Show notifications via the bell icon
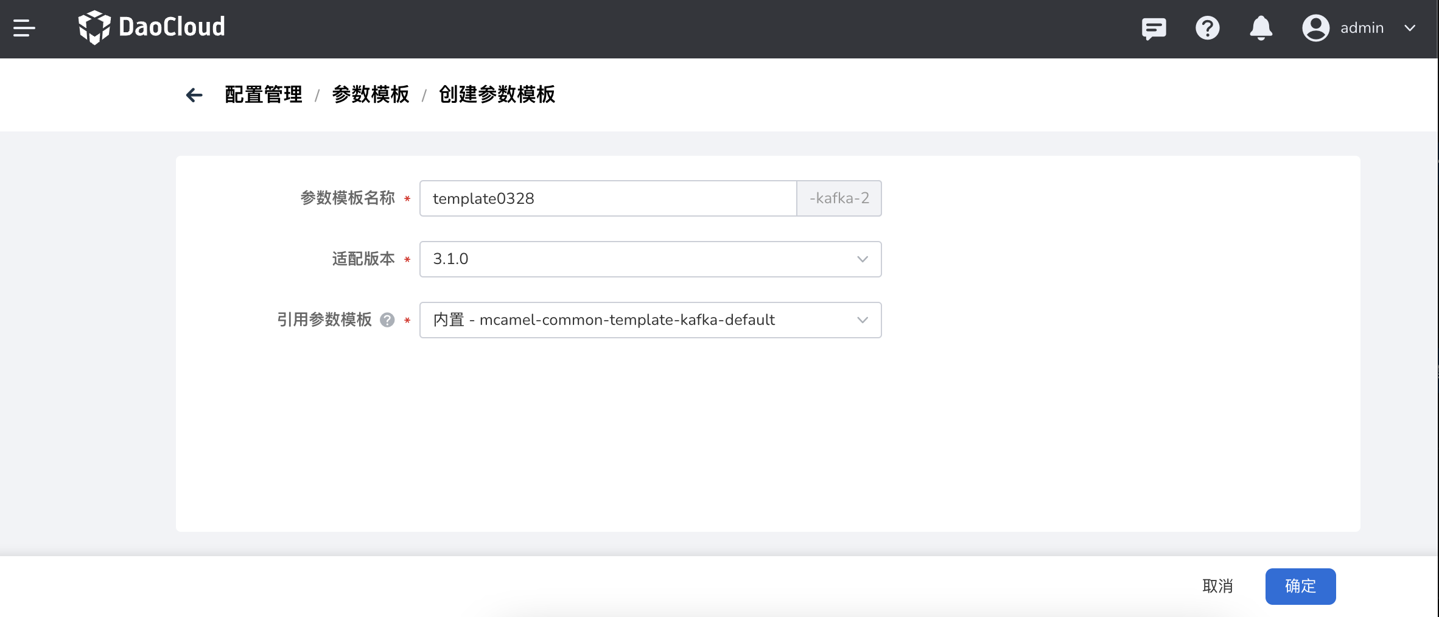The width and height of the screenshot is (1439, 617). 1261,28
